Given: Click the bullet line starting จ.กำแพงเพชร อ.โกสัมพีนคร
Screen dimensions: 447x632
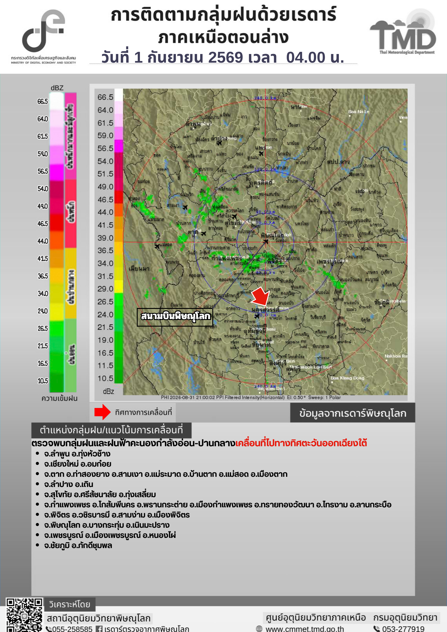Looking at the screenshot, I should pyautogui.click(x=218, y=505).
